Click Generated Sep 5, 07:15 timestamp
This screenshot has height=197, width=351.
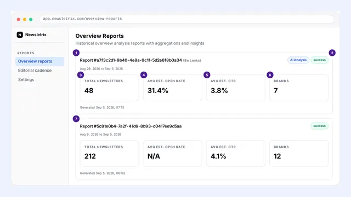[x=102, y=107]
